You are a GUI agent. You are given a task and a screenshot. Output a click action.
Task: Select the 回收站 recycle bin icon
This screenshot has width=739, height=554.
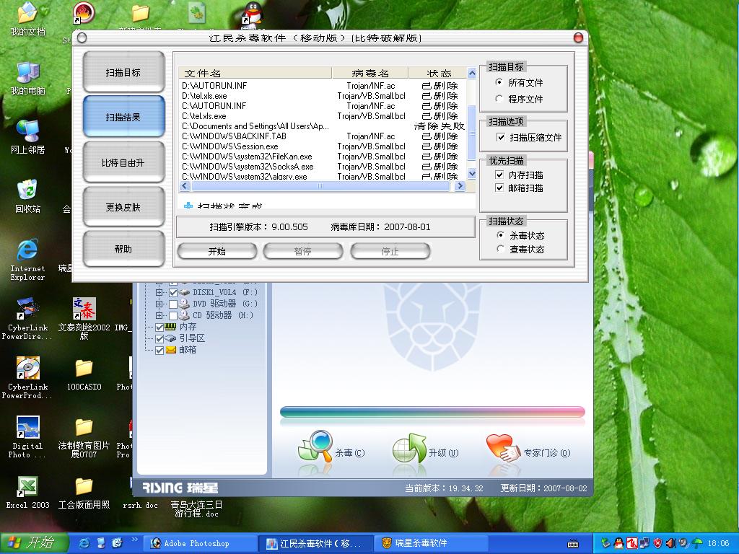click(x=28, y=196)
